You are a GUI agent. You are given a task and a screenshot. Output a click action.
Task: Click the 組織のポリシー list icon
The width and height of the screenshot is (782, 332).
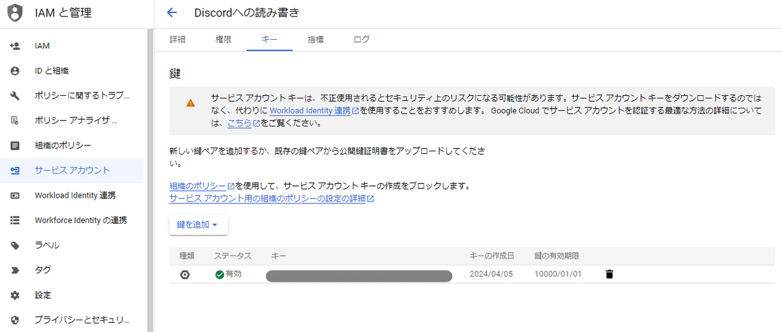pos(15,145)
